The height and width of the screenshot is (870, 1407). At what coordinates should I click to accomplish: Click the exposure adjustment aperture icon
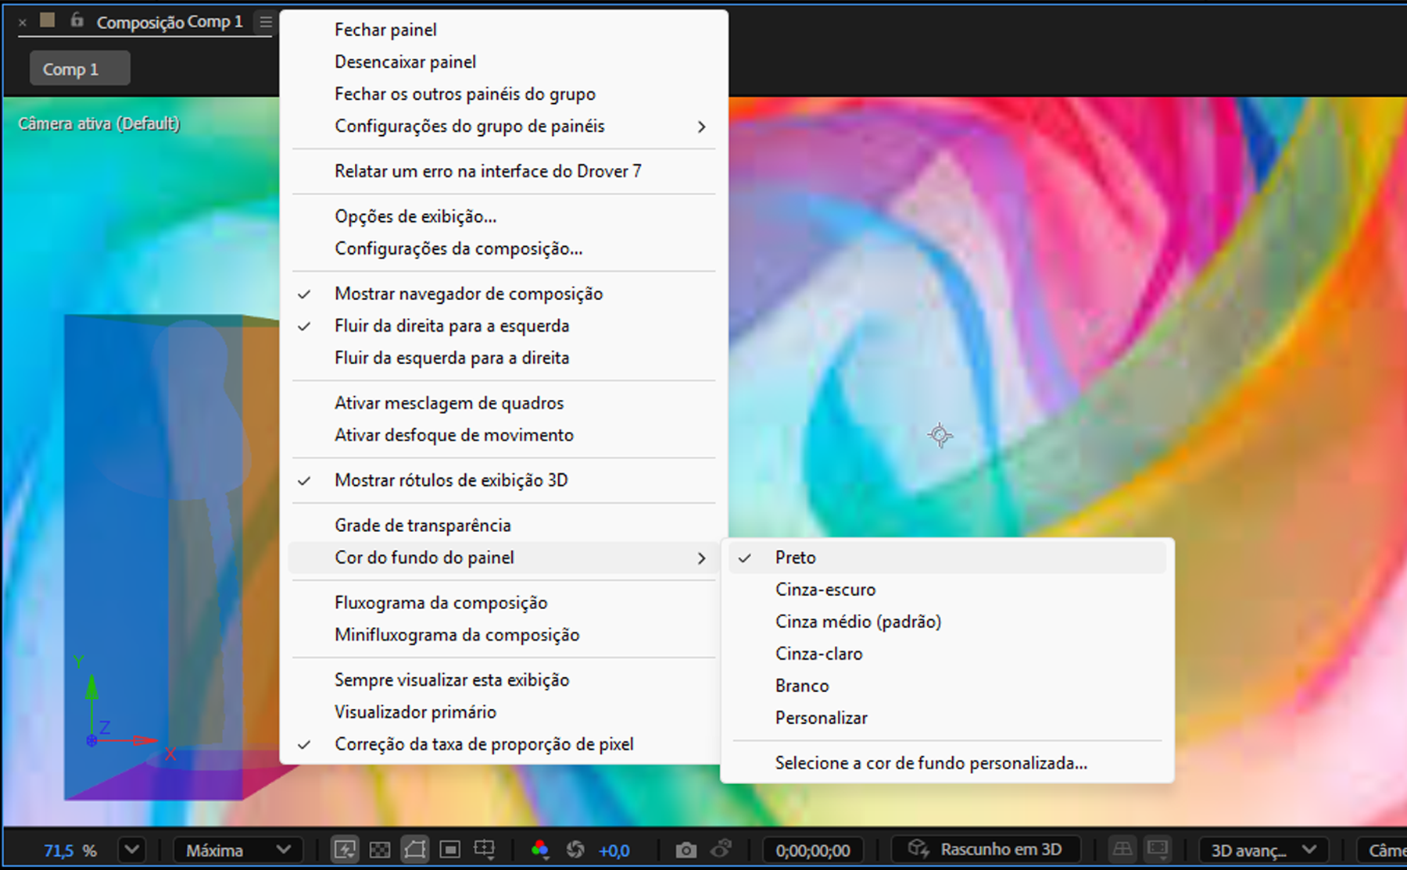tap(575, 850)
